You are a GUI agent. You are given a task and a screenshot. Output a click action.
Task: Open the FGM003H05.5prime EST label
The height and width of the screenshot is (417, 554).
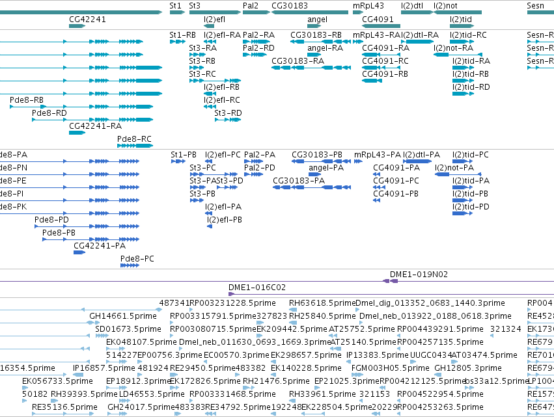point(391,368)
